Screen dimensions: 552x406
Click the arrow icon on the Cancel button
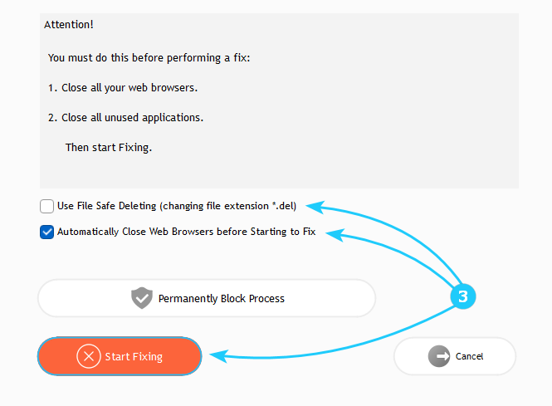[x=439, y=356]
